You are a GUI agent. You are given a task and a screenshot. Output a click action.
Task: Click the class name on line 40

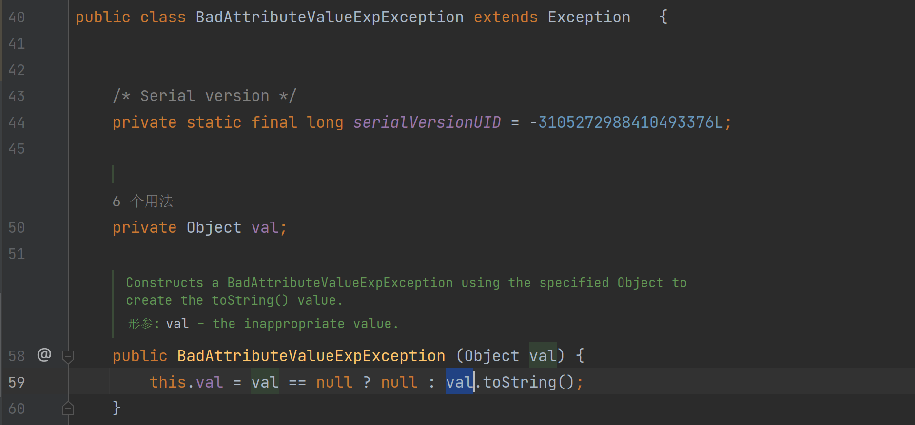tap(330, 18)
